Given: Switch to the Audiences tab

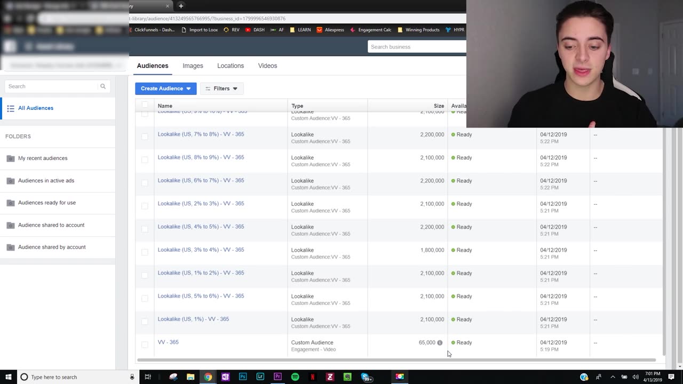Looking at the screenshot, I should pos(153,66).
